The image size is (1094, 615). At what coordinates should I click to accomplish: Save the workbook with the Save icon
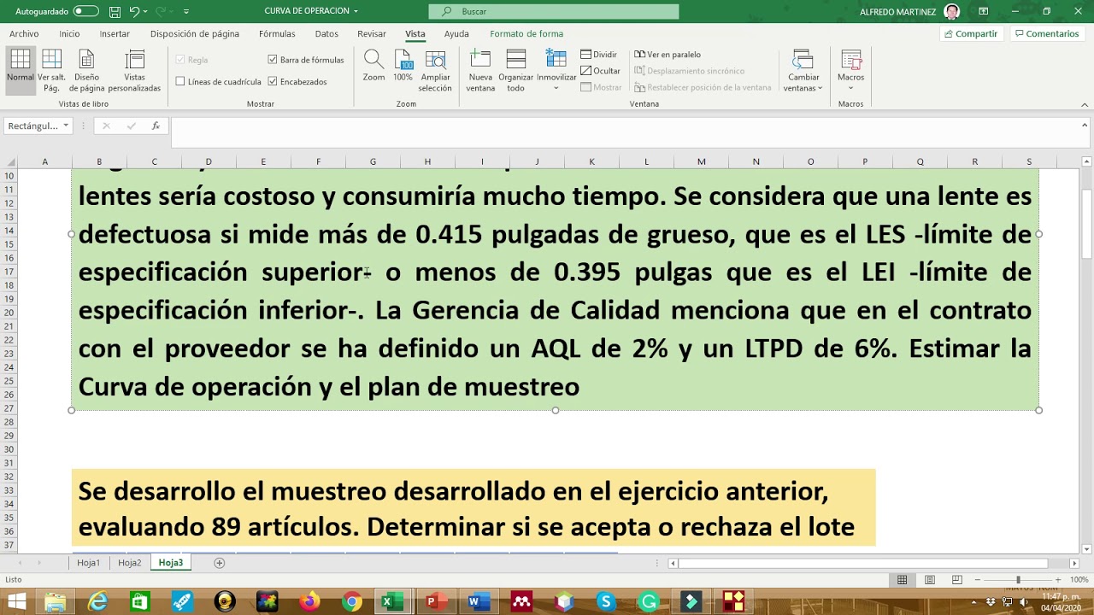115,11
